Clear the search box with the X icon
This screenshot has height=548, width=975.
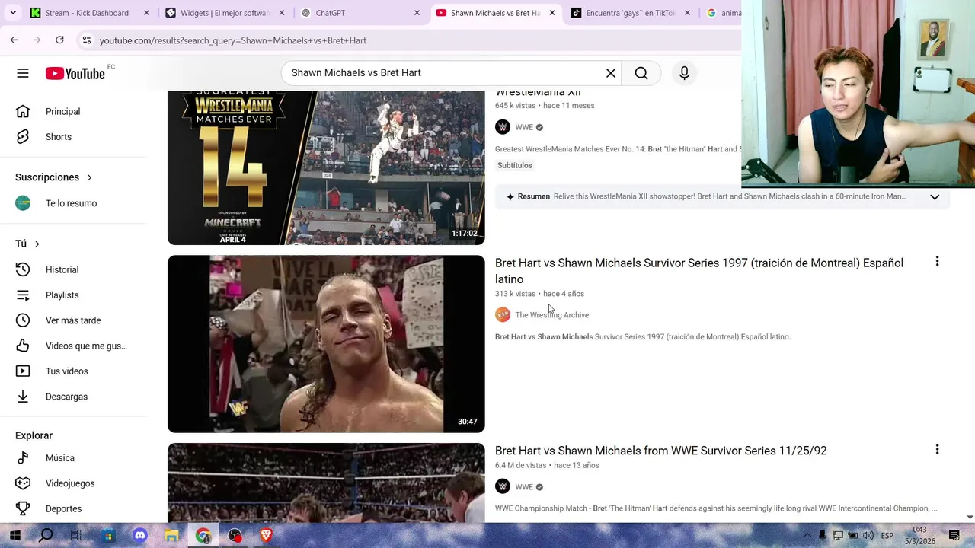pos(611,73)
